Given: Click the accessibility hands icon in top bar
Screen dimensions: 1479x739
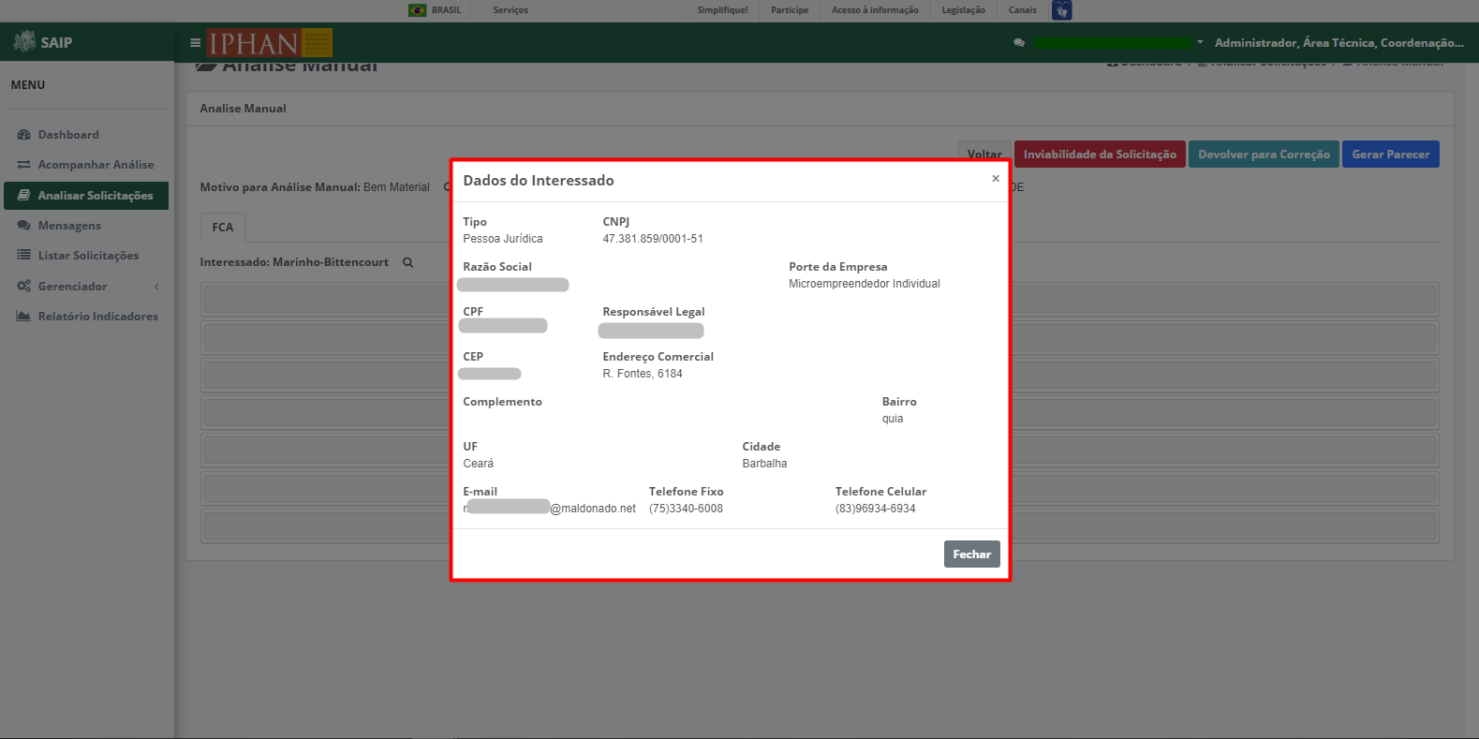Looking at the screenshot, I should [1061, 10].
